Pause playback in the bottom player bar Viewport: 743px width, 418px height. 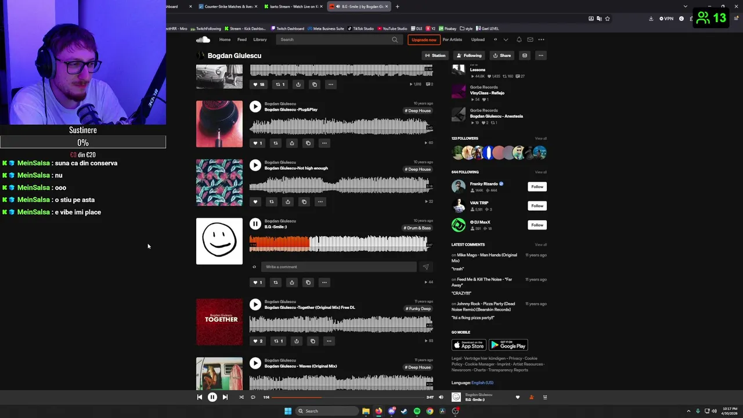tap(212, 397)
